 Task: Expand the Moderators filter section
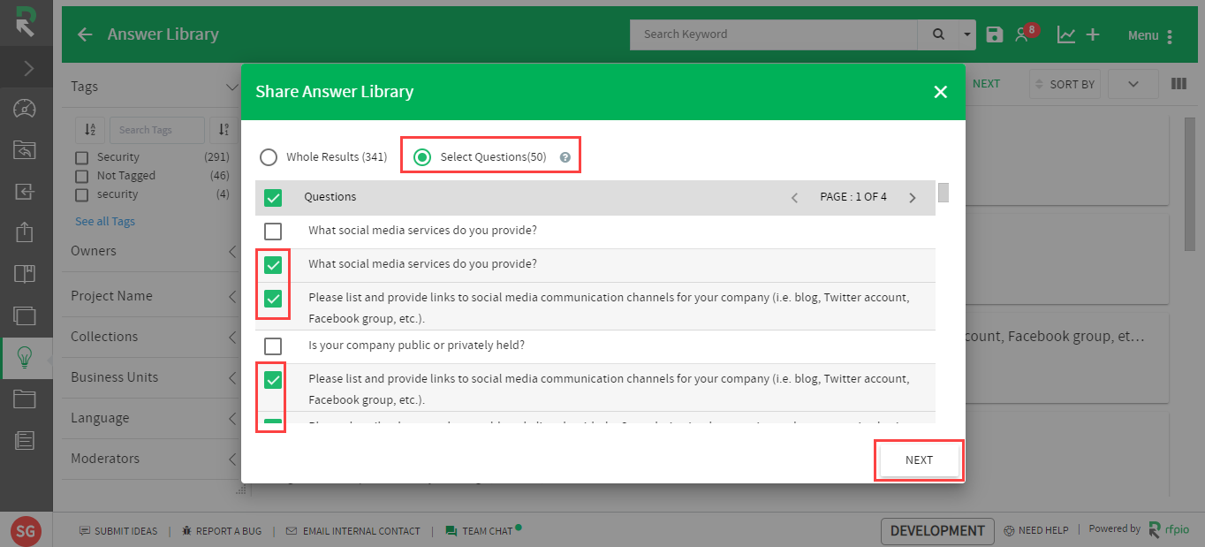tap(231, 459)
